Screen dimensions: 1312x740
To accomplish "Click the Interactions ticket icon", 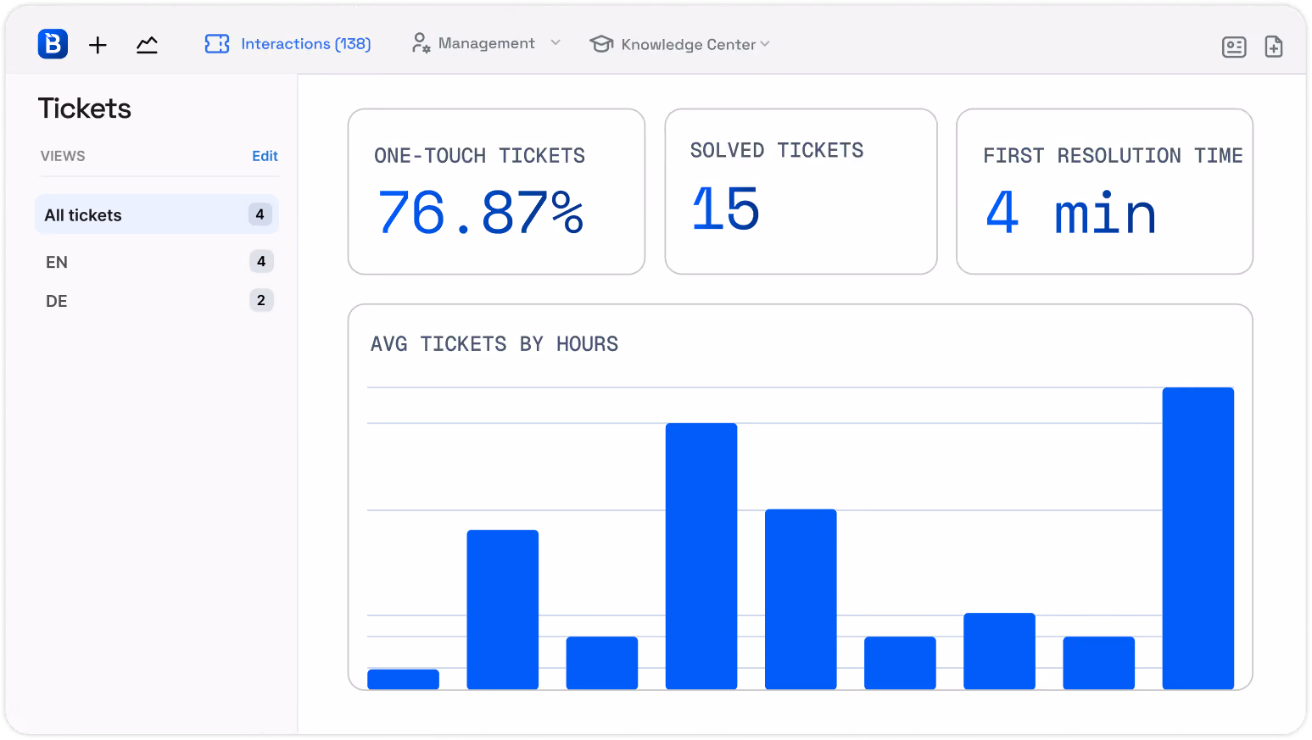I will click(217, 44).
